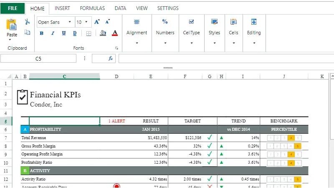Expand the Styles dropdown arrow
This screenshot has width=334, height=188.
[215, 43]
